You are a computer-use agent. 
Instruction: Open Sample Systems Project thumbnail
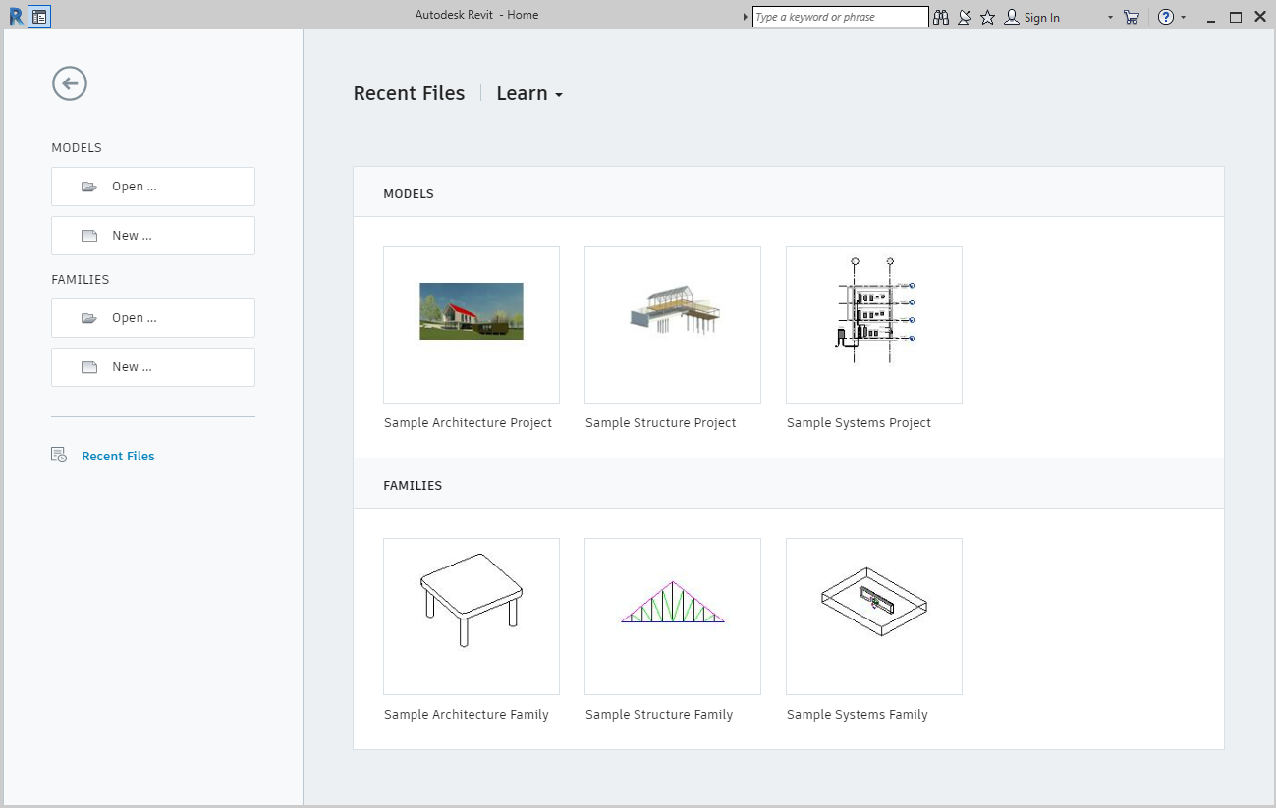pyautogui.click(x=874, y=325)
